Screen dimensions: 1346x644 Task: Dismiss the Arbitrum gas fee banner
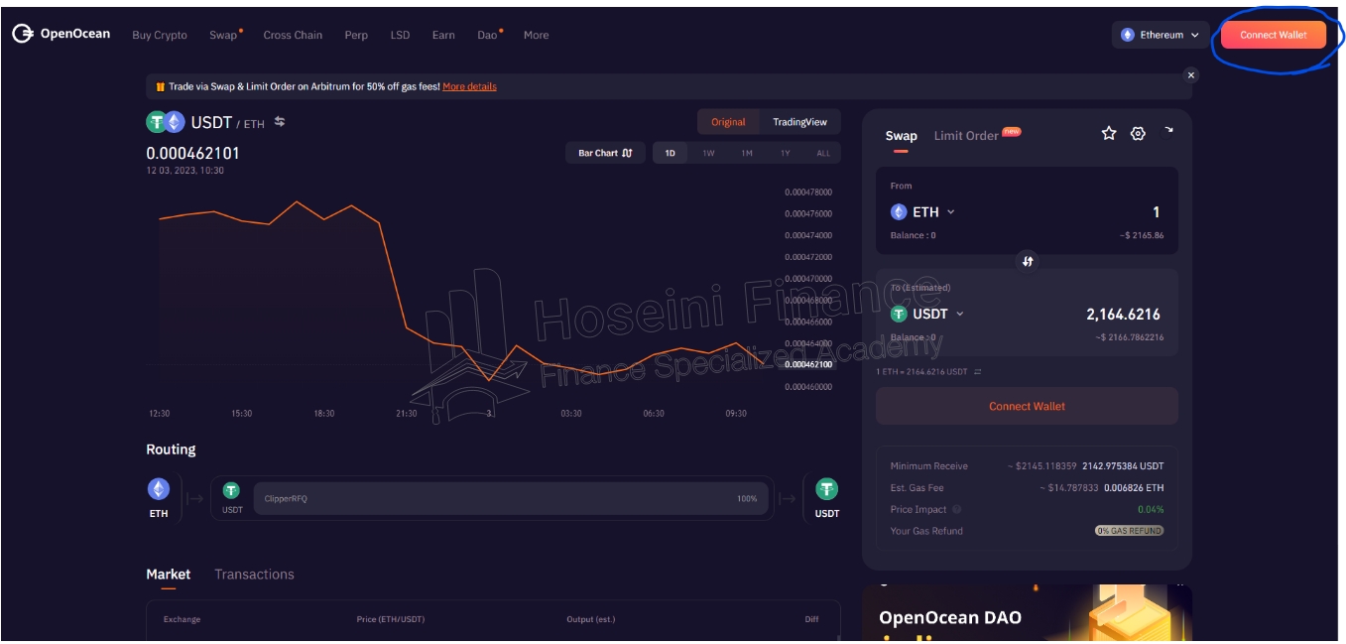[x=1191, y=75]
